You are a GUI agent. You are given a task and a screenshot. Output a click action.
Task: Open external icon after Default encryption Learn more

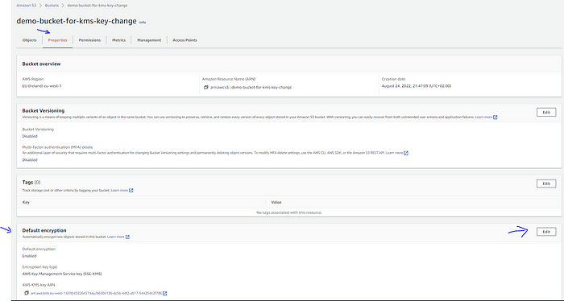[127, 237]
